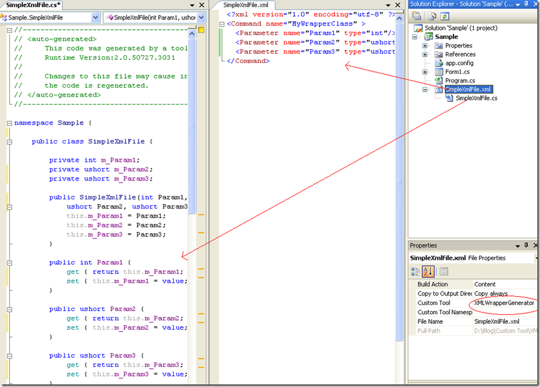Click the Build Action value Content
Image resolution: width=540 pixels, height=387 pixels.
pyautogui.click(x=485, y=284)
